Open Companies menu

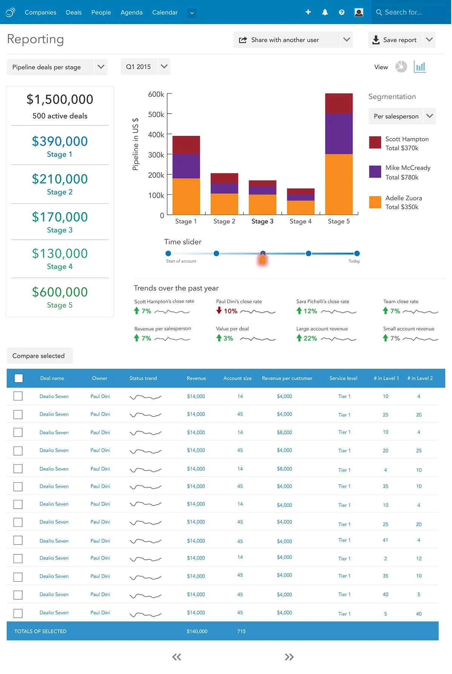click(40, 12)
